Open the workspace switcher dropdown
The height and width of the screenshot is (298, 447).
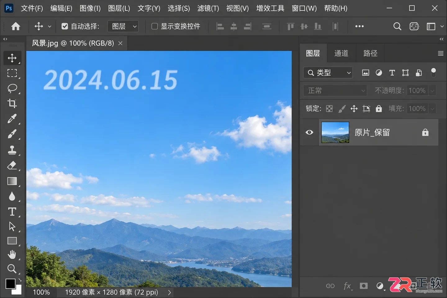[x=434, y=26]
